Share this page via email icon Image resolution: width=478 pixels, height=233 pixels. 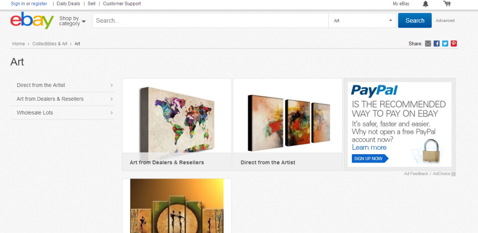tap(428, 44)
